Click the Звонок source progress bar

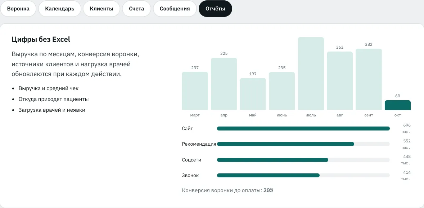click(303, 175)
